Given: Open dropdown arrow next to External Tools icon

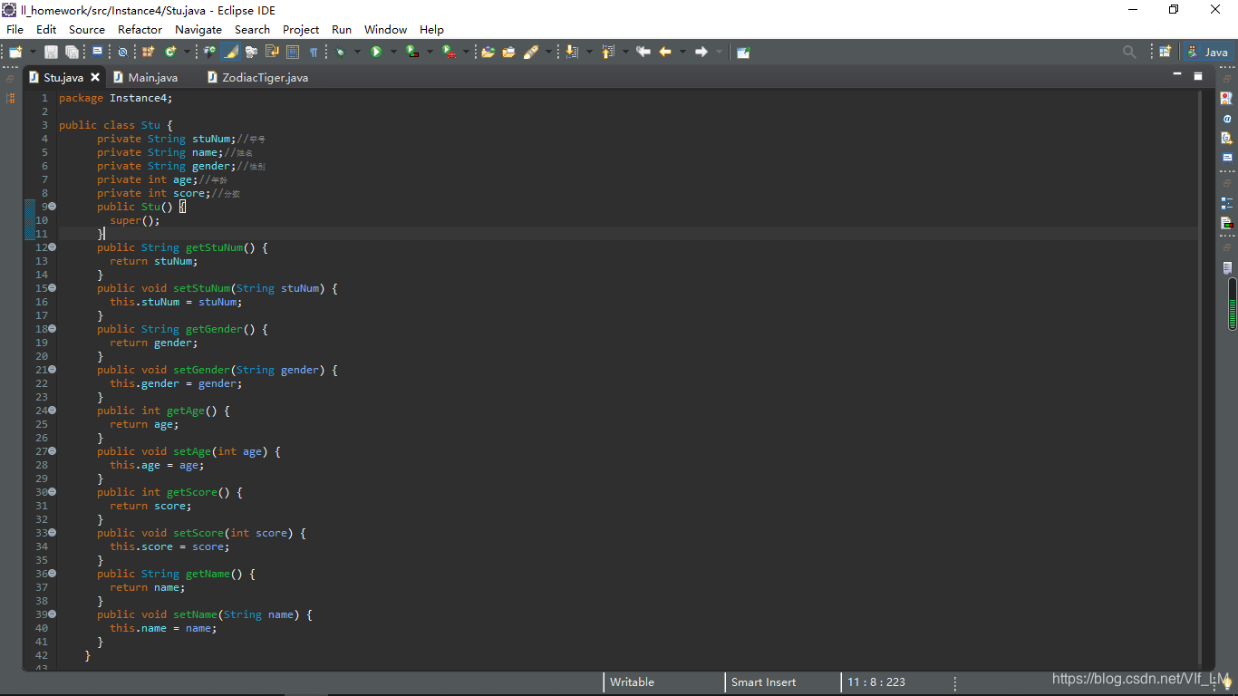Looking at the screenshot, I should coord(466,52).
